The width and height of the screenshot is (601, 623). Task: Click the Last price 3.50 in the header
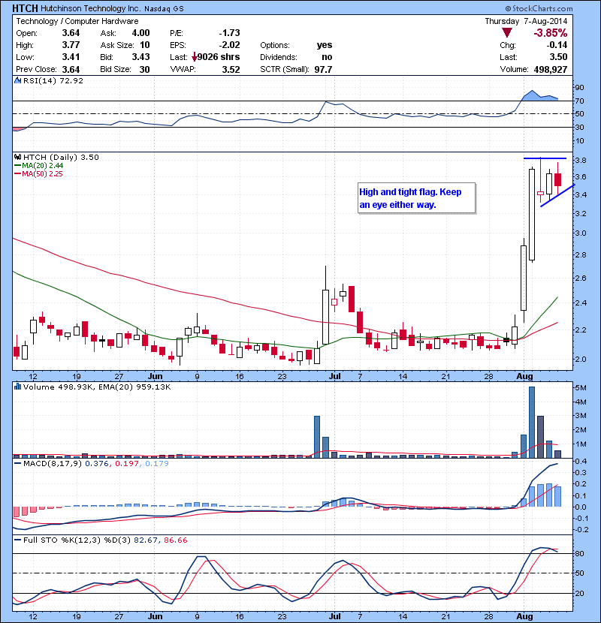[x=558, y=57]
